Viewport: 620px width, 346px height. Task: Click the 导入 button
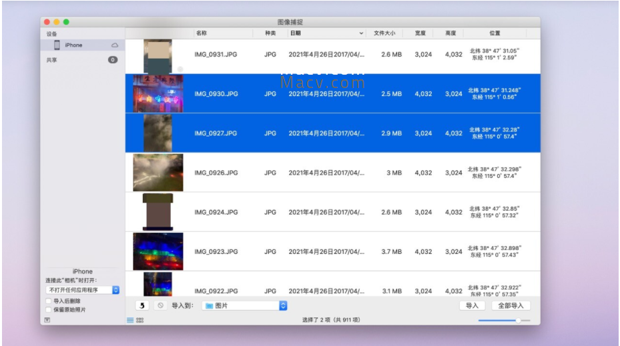pos(472,306)
